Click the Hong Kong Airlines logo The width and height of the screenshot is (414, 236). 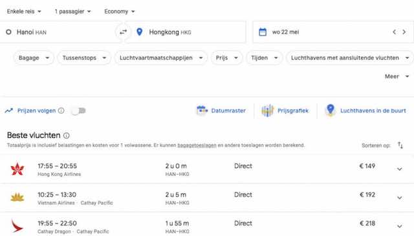(x=17, y=169)
